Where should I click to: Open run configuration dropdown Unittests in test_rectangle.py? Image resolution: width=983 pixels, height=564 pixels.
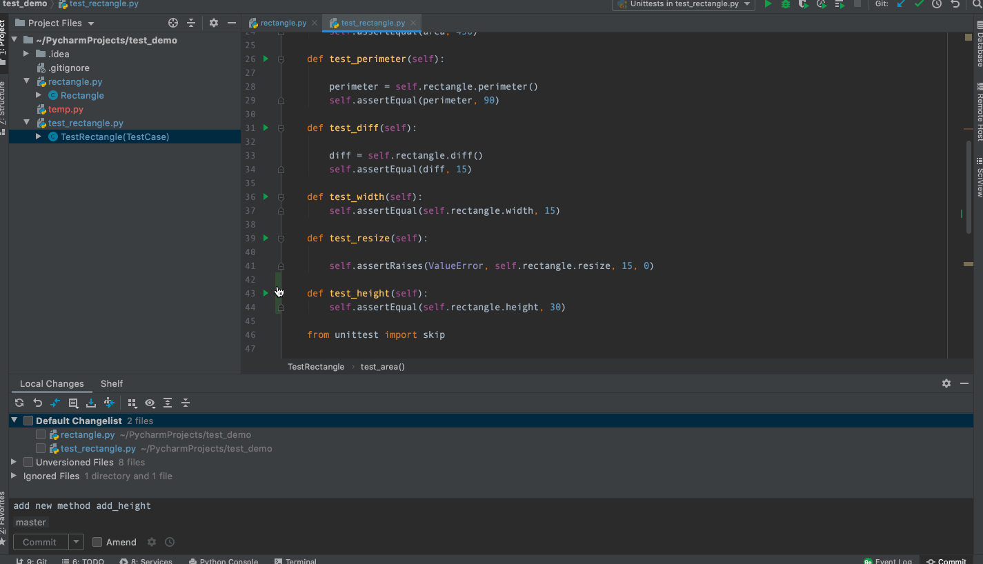click(x=684, y=4)
